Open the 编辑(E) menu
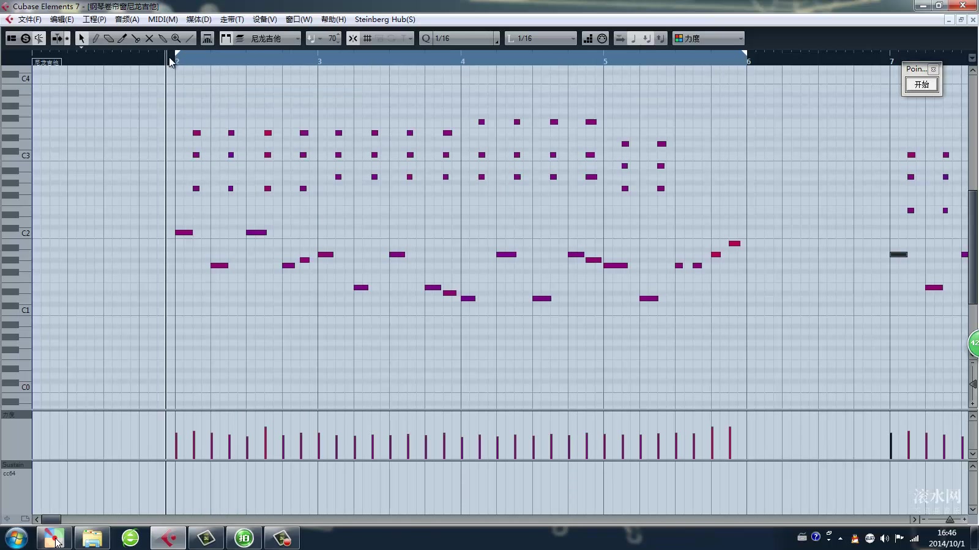 coord(62,20)
